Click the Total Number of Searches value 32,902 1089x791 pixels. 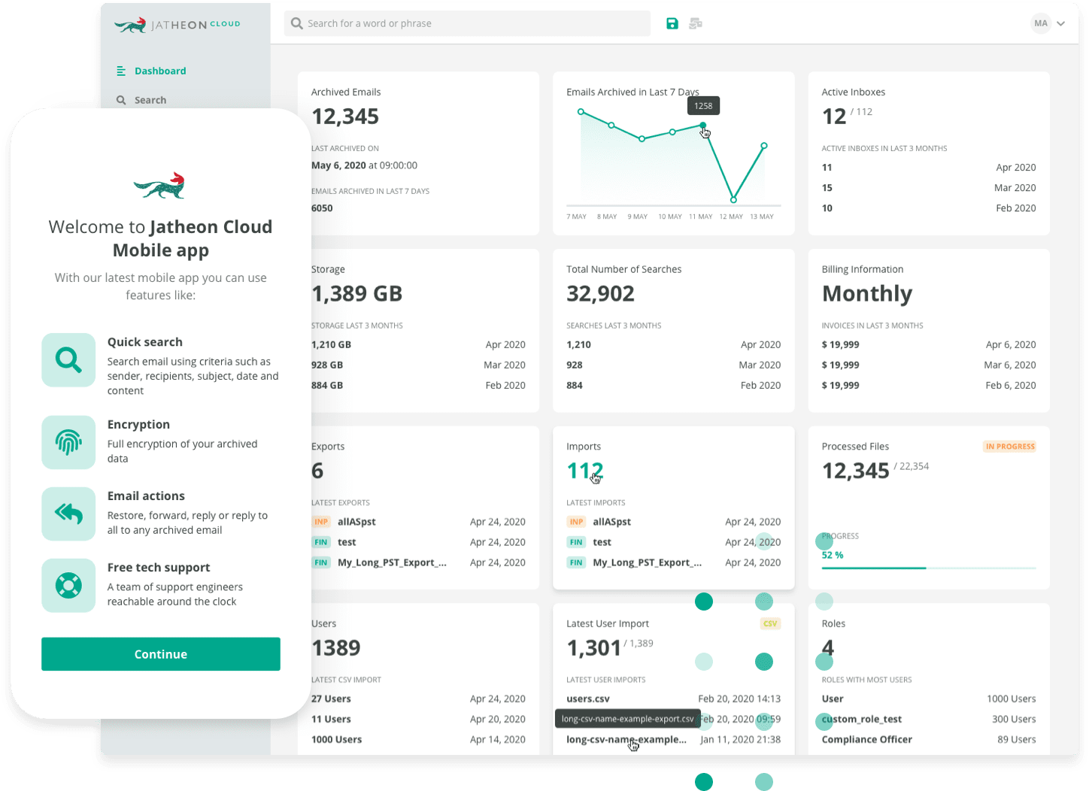tap(601, 293)
